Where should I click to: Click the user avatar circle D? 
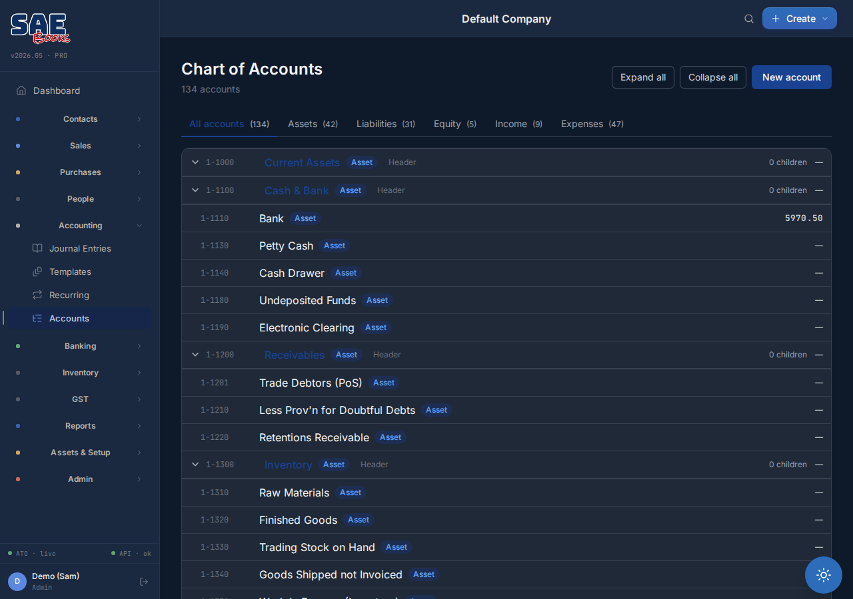[17, 582]
